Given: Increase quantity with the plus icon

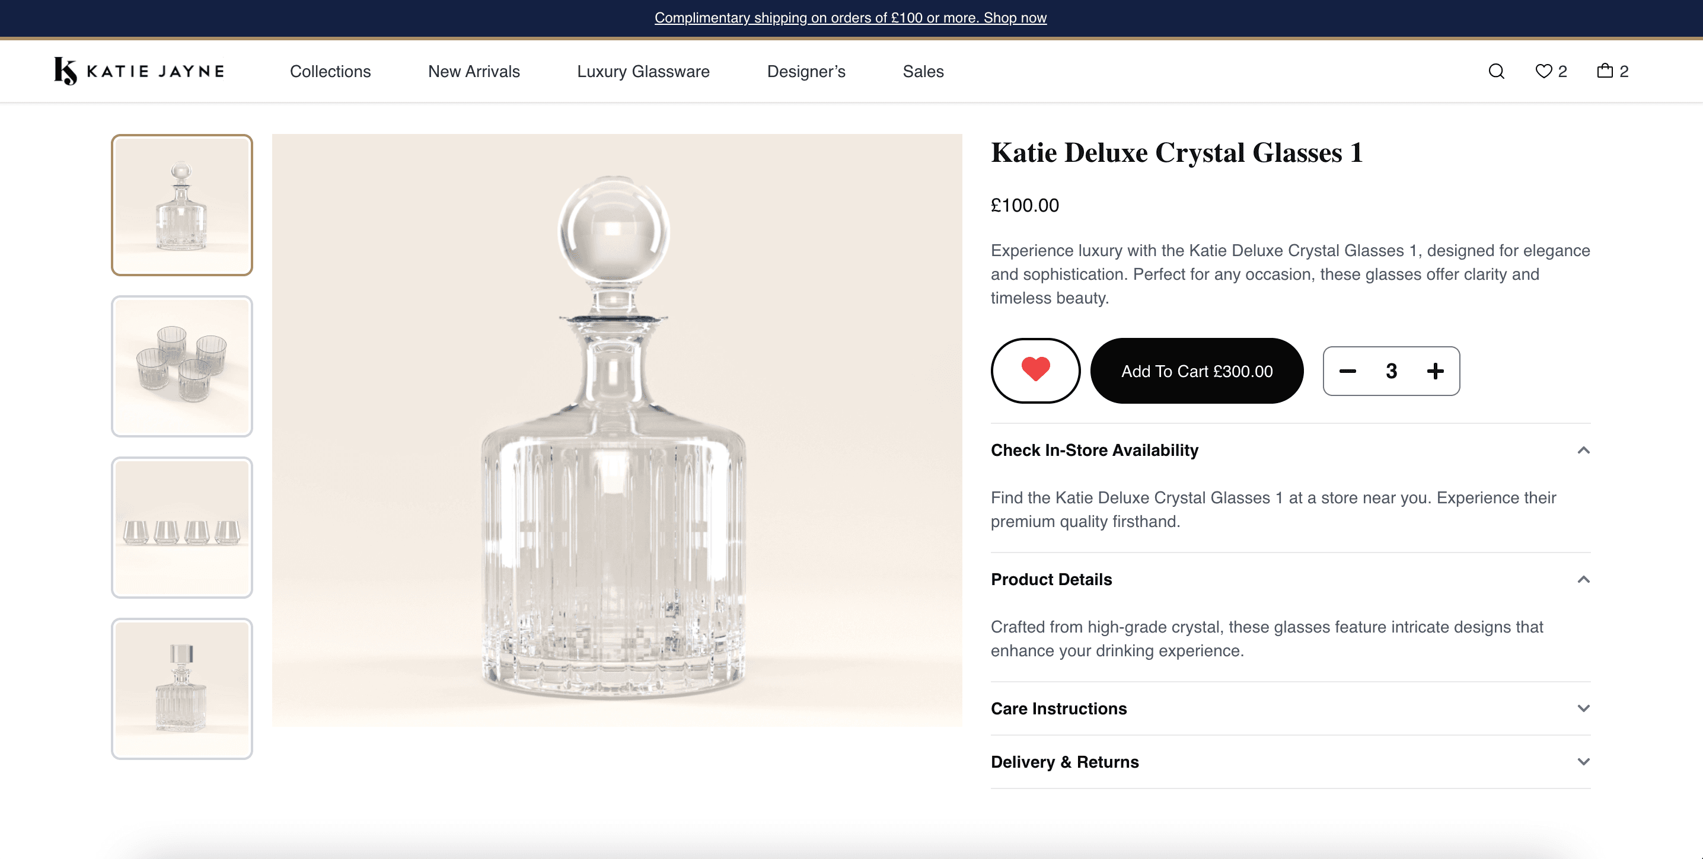Looking at the screenshot, I should coord(1435,371).
